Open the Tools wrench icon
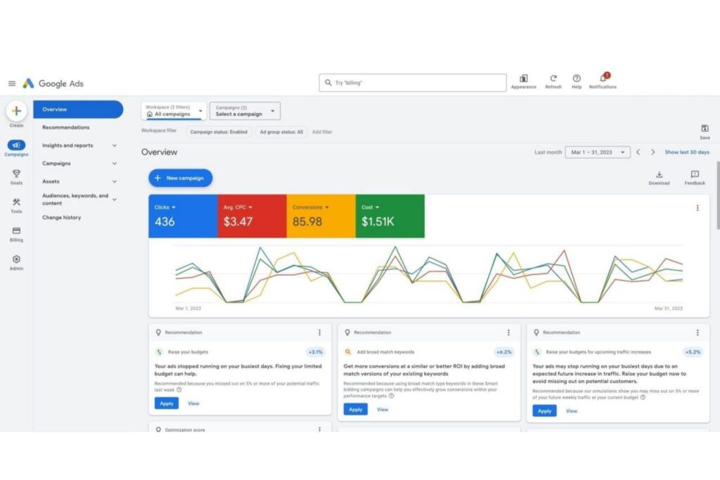Viewport: 720px width, 480px height. [16, 202]
